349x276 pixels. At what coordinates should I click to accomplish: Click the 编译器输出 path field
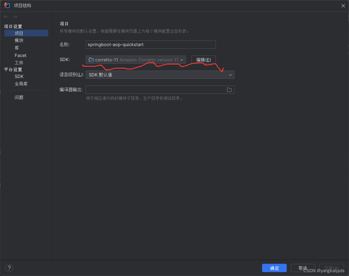tap(160, 90)
